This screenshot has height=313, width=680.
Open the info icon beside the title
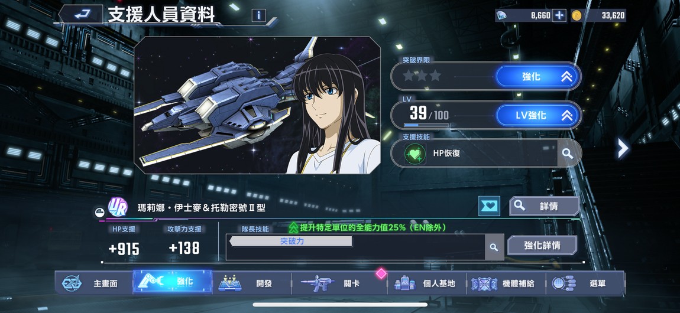click(258, 15)
